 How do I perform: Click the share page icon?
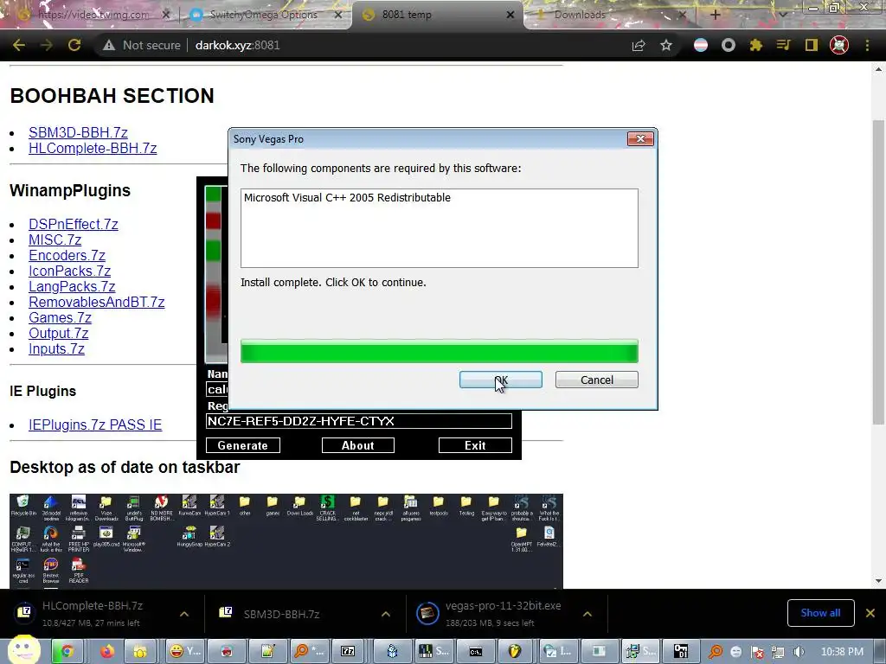[x=639, y=45]
